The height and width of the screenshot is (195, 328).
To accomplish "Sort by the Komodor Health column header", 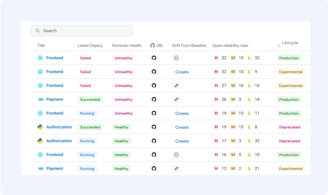I will tap(127, 46).
